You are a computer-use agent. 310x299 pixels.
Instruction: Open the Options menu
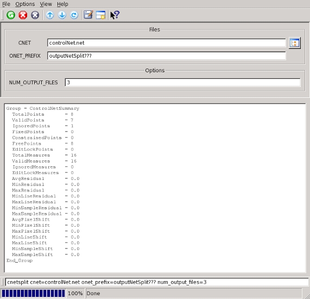pyautogui.click(x=25, y=4)
